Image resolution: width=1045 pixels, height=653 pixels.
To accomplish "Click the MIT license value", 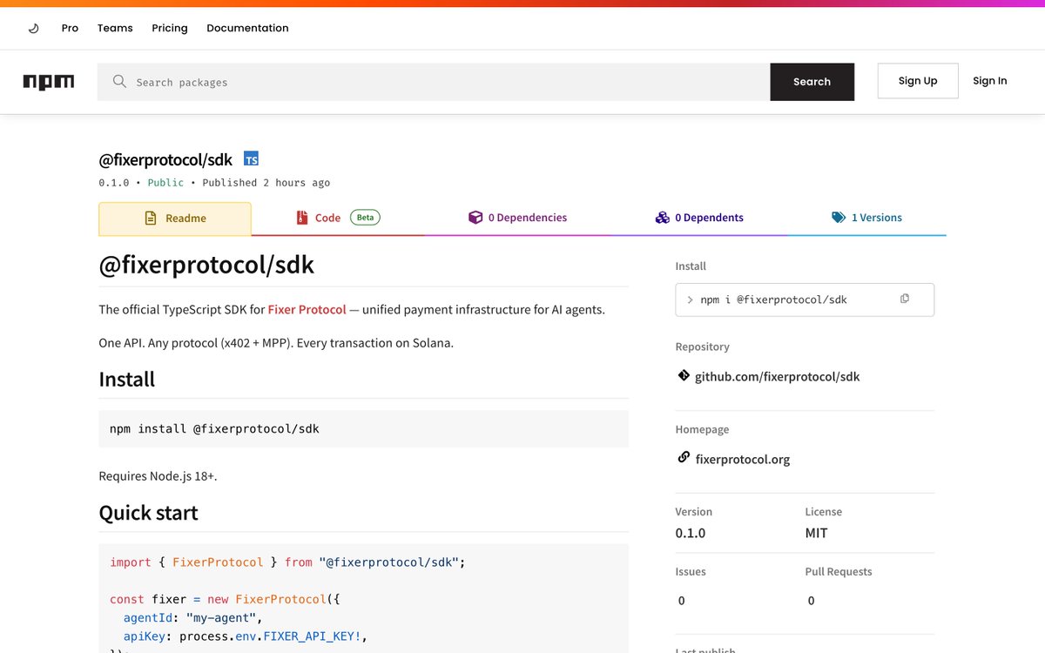I will pos(816,533).
